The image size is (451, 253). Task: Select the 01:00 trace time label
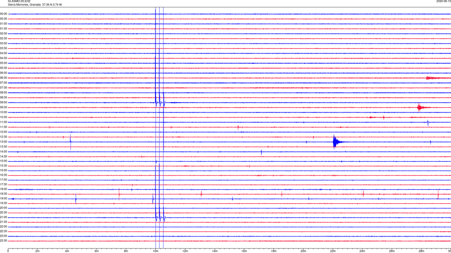(3, 24)
